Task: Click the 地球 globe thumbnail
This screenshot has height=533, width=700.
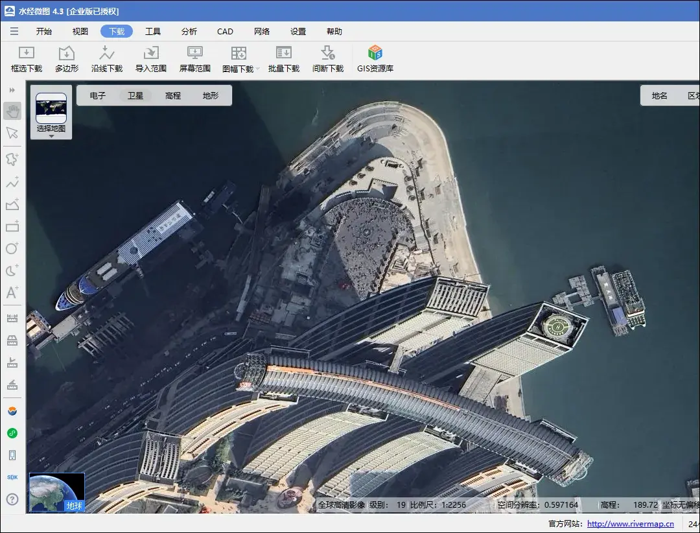Action: (57, 493)
